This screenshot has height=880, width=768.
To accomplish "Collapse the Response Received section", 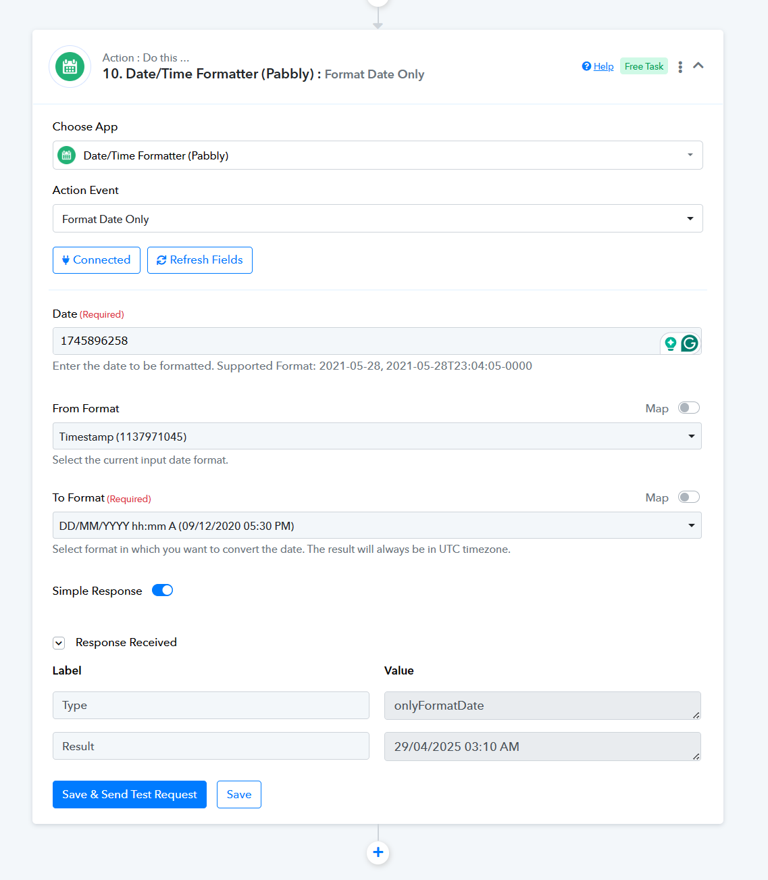I will (x=59, y=643).
